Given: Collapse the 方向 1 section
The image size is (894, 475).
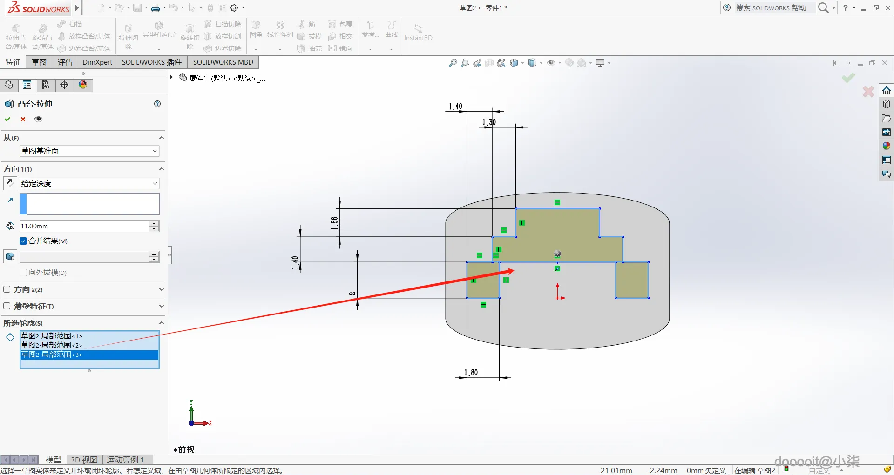Looking at the screenshot, I should coord(162,169).
